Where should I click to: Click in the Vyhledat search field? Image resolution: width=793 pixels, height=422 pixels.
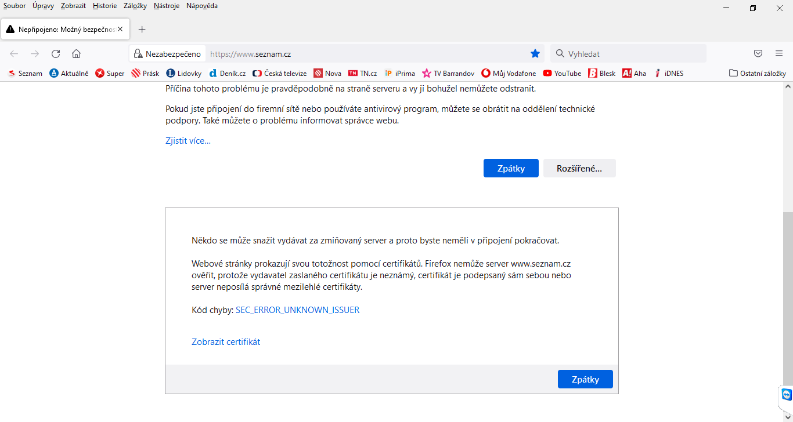[633, 54]
